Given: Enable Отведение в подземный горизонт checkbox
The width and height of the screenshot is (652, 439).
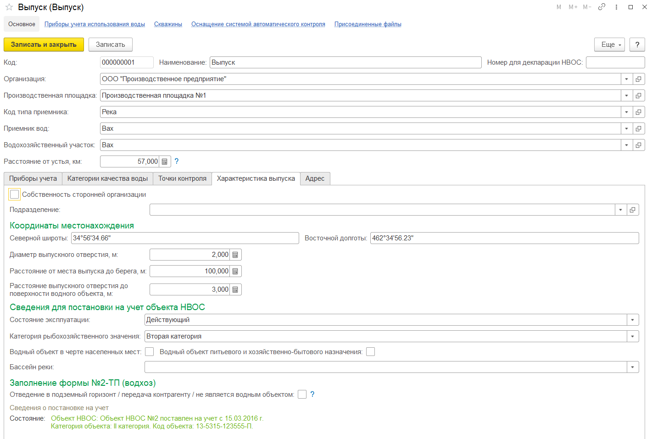Looking at the screenshot, I should pos(302,395).
